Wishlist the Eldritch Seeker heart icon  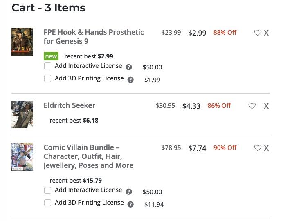click(252, 106)
